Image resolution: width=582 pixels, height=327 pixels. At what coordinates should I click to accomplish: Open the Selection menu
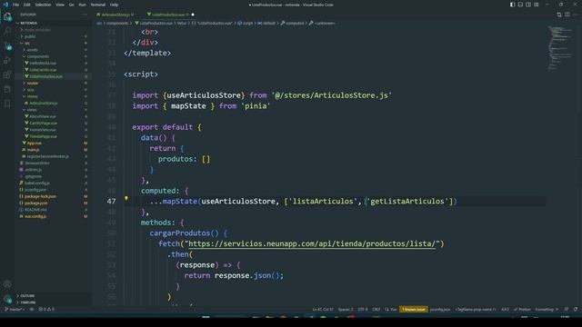(x=43, y=5)
